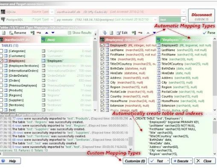Open the test schema dropdown
Screen dimensions: 217x168
pos(184,20)
